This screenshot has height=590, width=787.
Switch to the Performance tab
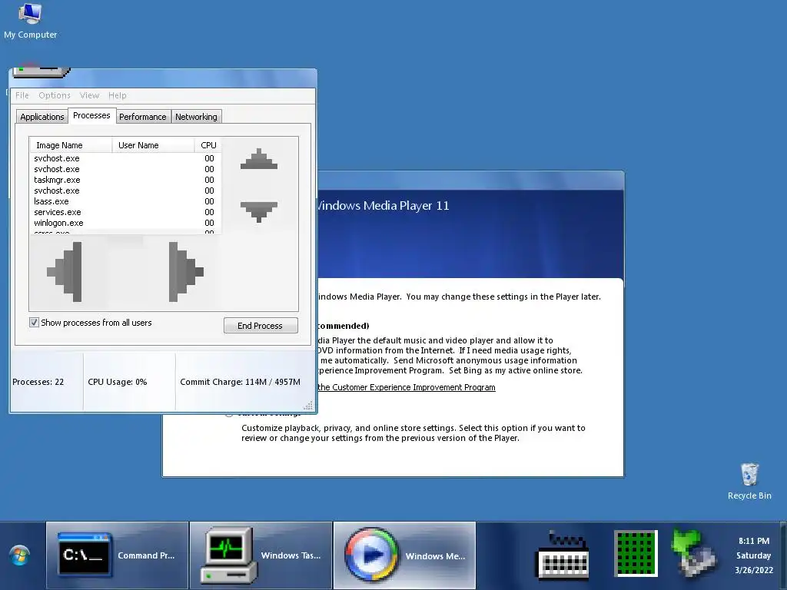point(142,117)
